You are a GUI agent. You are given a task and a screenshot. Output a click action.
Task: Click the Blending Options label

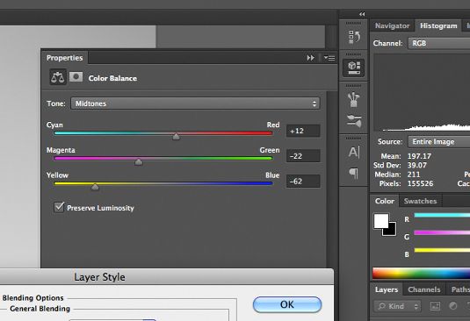coord(33,298)
